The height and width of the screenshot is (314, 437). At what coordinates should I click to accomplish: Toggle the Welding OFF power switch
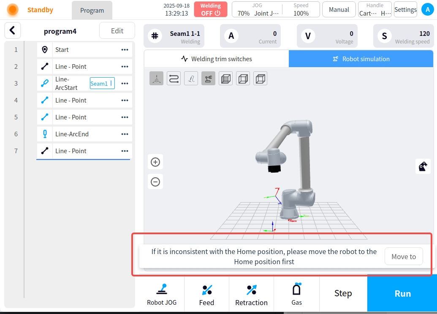[211, 9]
